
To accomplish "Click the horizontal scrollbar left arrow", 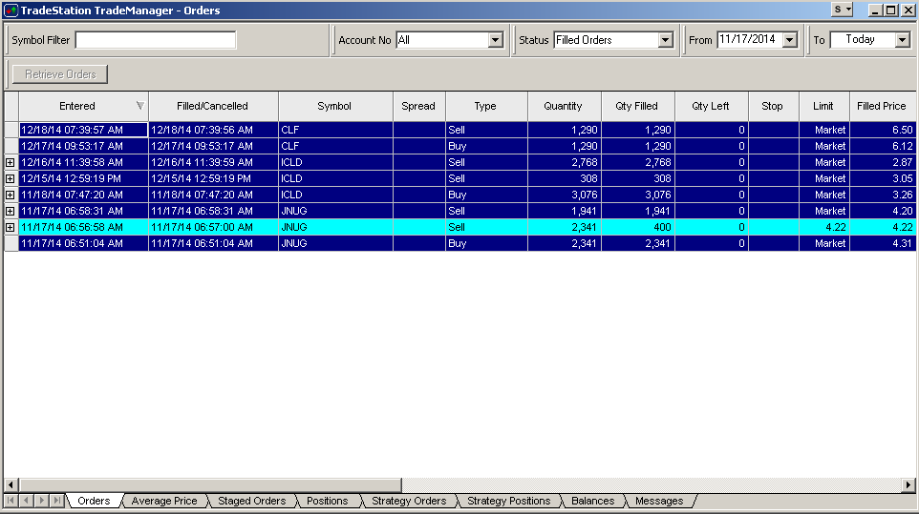I will 11,485.
